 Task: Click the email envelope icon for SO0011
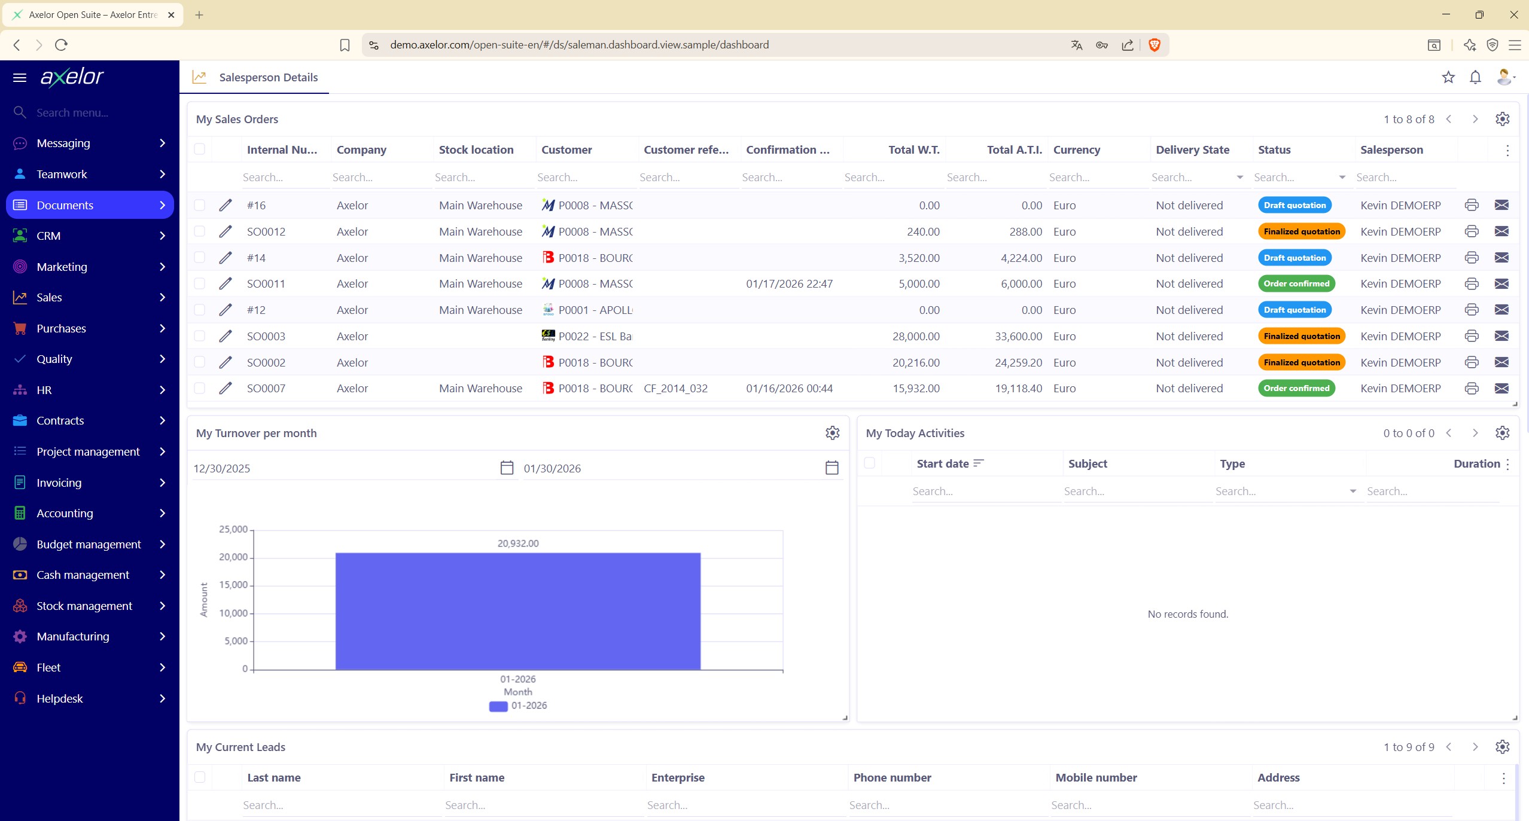1501,283
